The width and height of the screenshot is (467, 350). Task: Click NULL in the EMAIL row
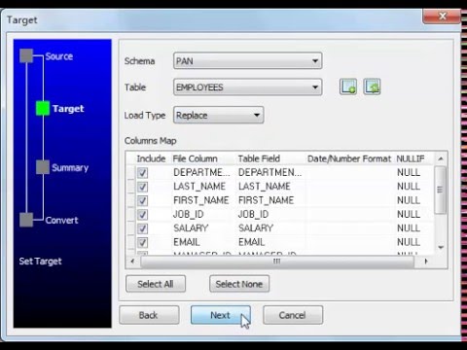pos(409,242)
